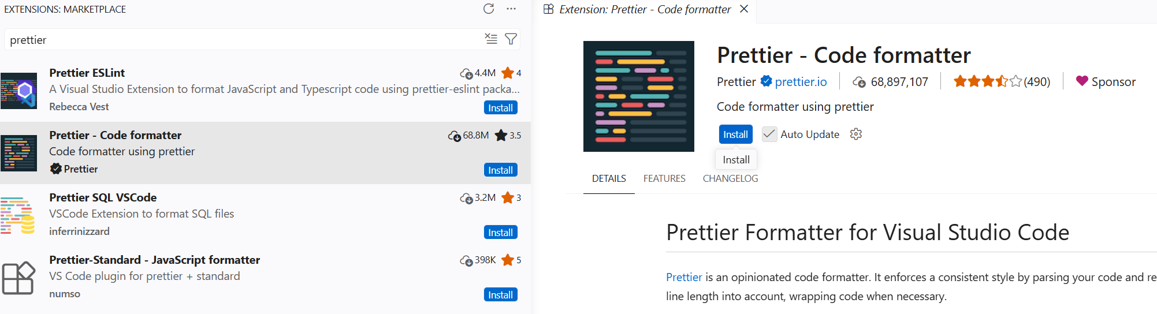1157x314 pixels.
Task: Click the Rebecca Vest publisher name
Action: click(79, 107)
